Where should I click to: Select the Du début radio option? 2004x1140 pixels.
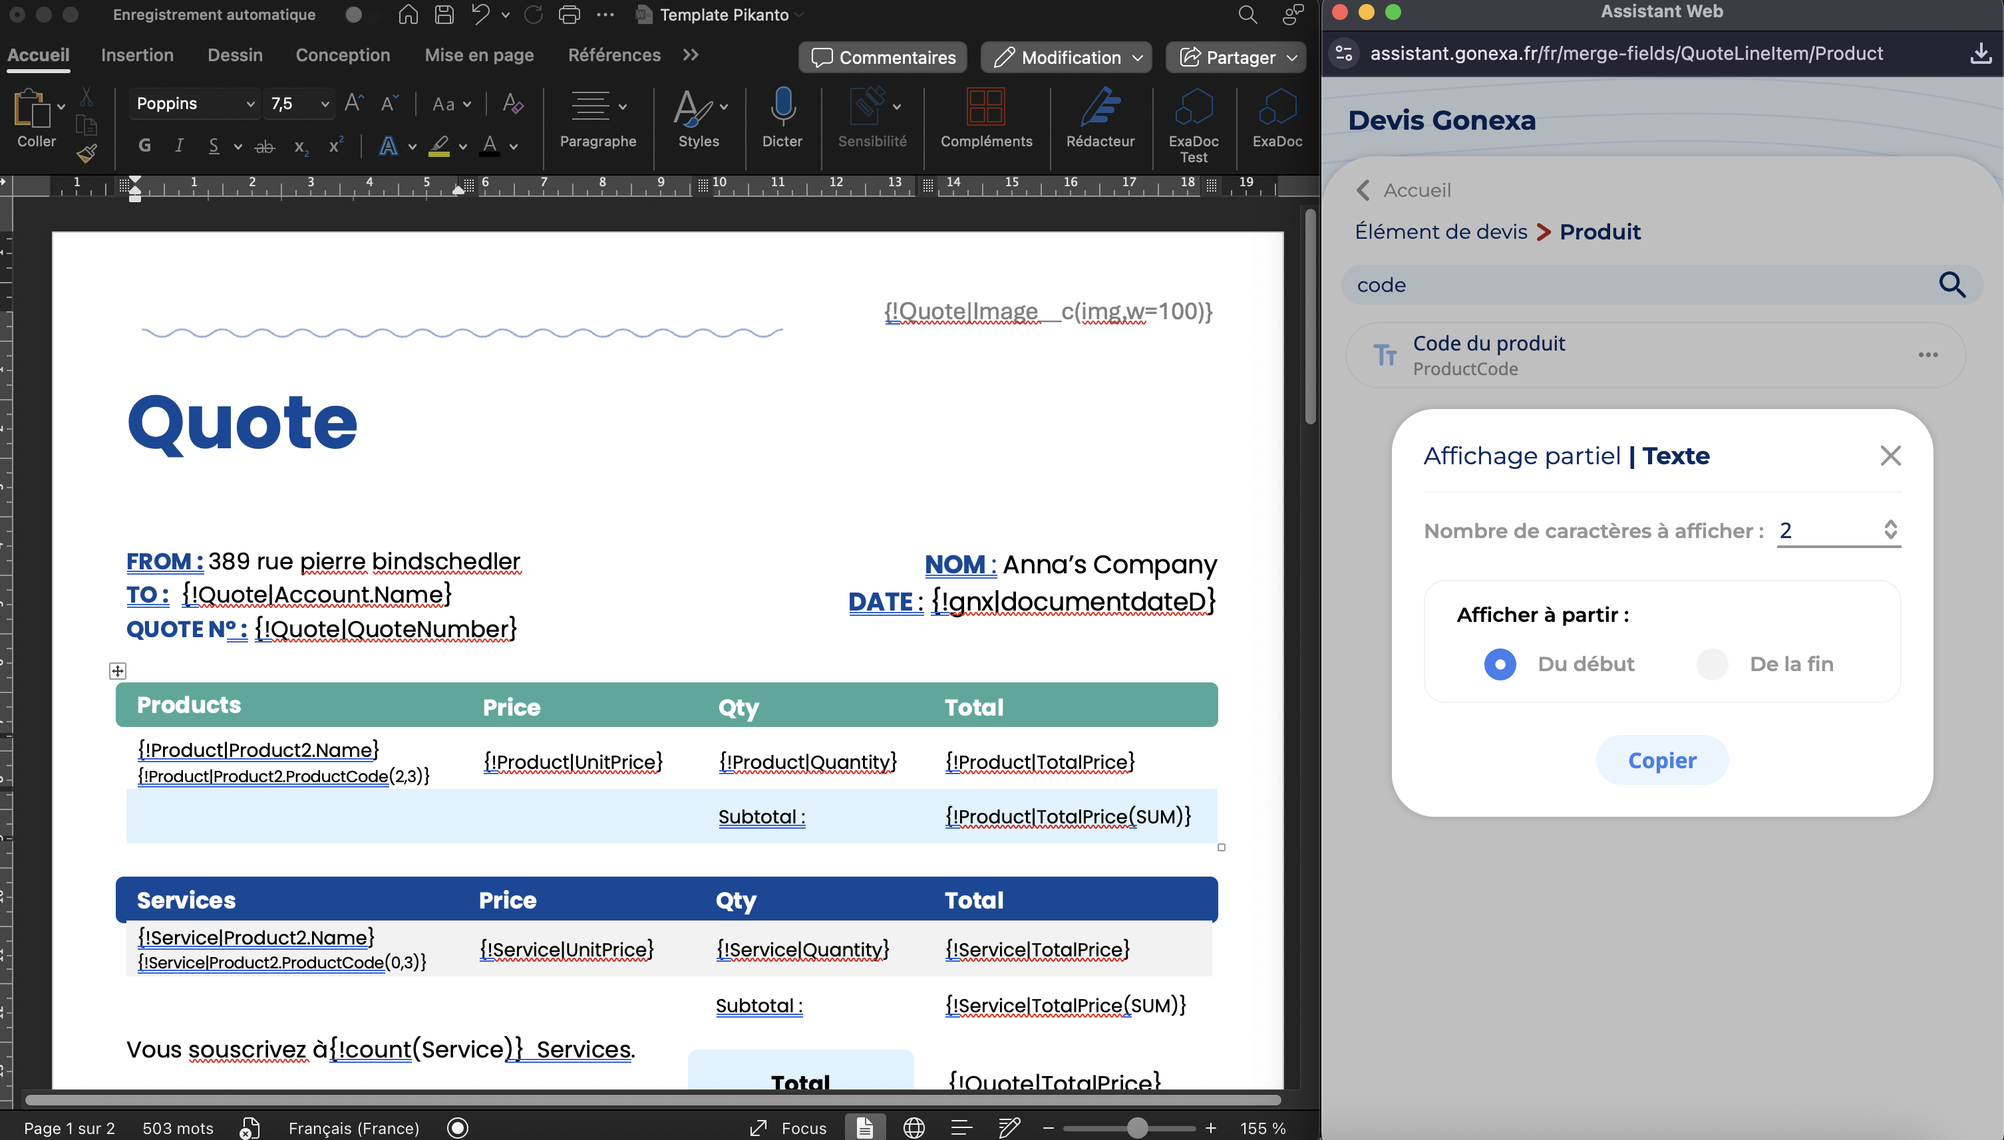point(1500,664)
